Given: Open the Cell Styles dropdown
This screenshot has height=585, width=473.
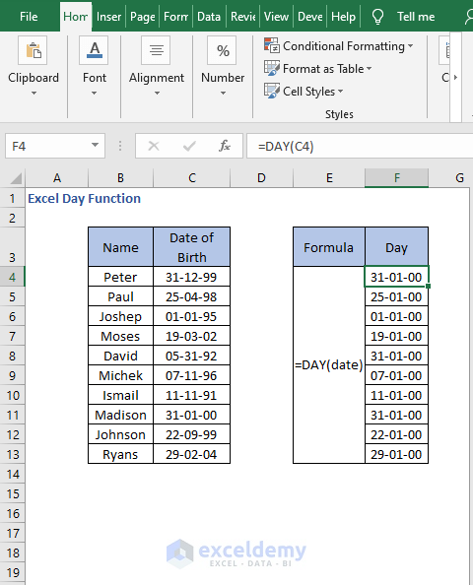Looking at the screenshot, I should [x=340, y=92].
